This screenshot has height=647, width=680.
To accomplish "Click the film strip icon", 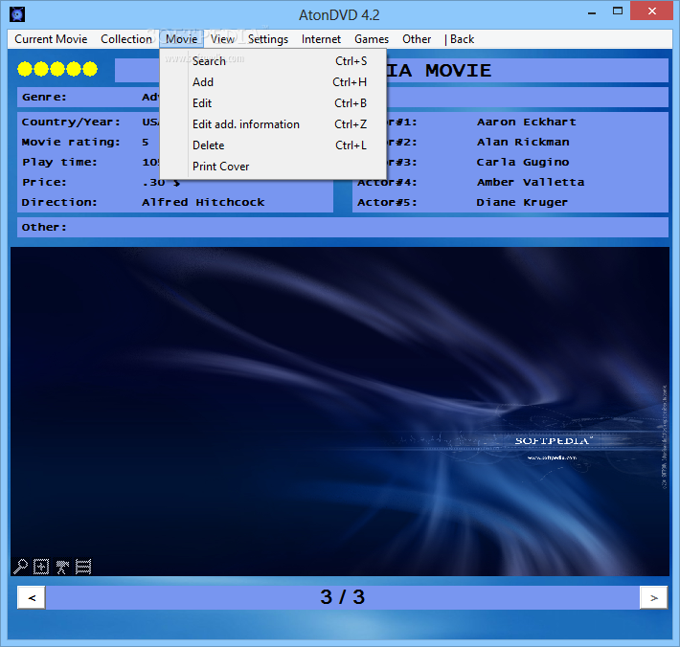I will [83, 566].
